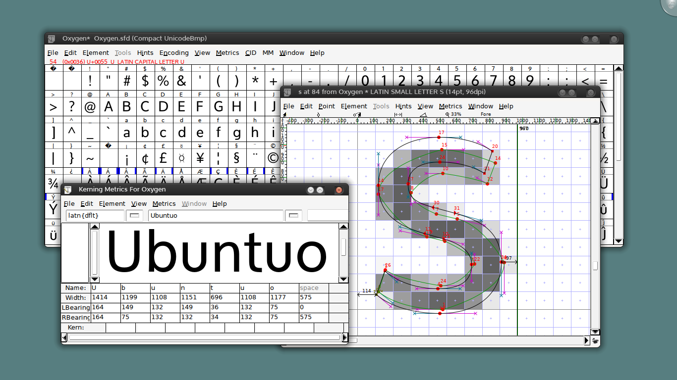Open Hints menu in glyph s window
This screenshot has height=380, width=677.
click(403, 106)
